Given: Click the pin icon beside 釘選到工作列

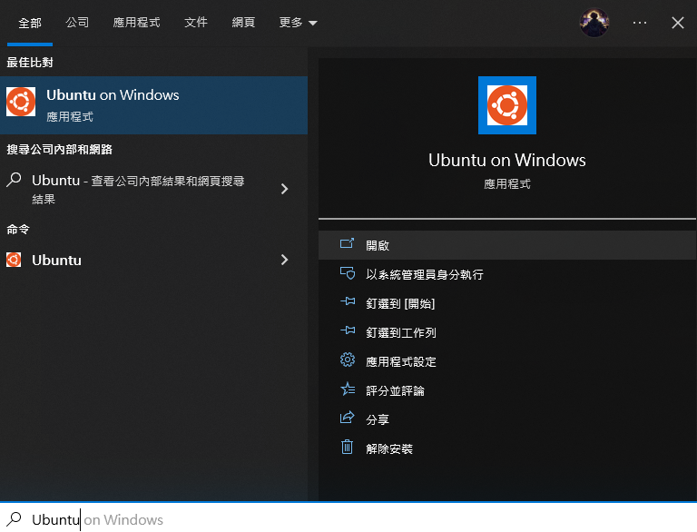Looking at the screenshot, I should 348,330.
